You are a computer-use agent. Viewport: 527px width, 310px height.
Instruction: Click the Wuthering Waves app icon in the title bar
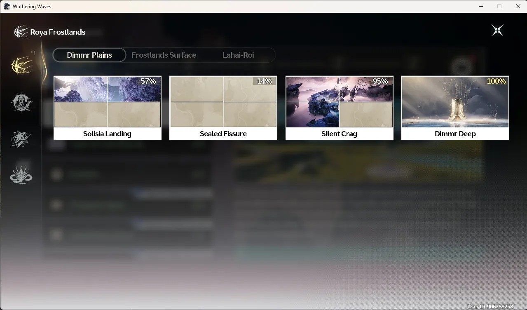(x=7, y=6)
